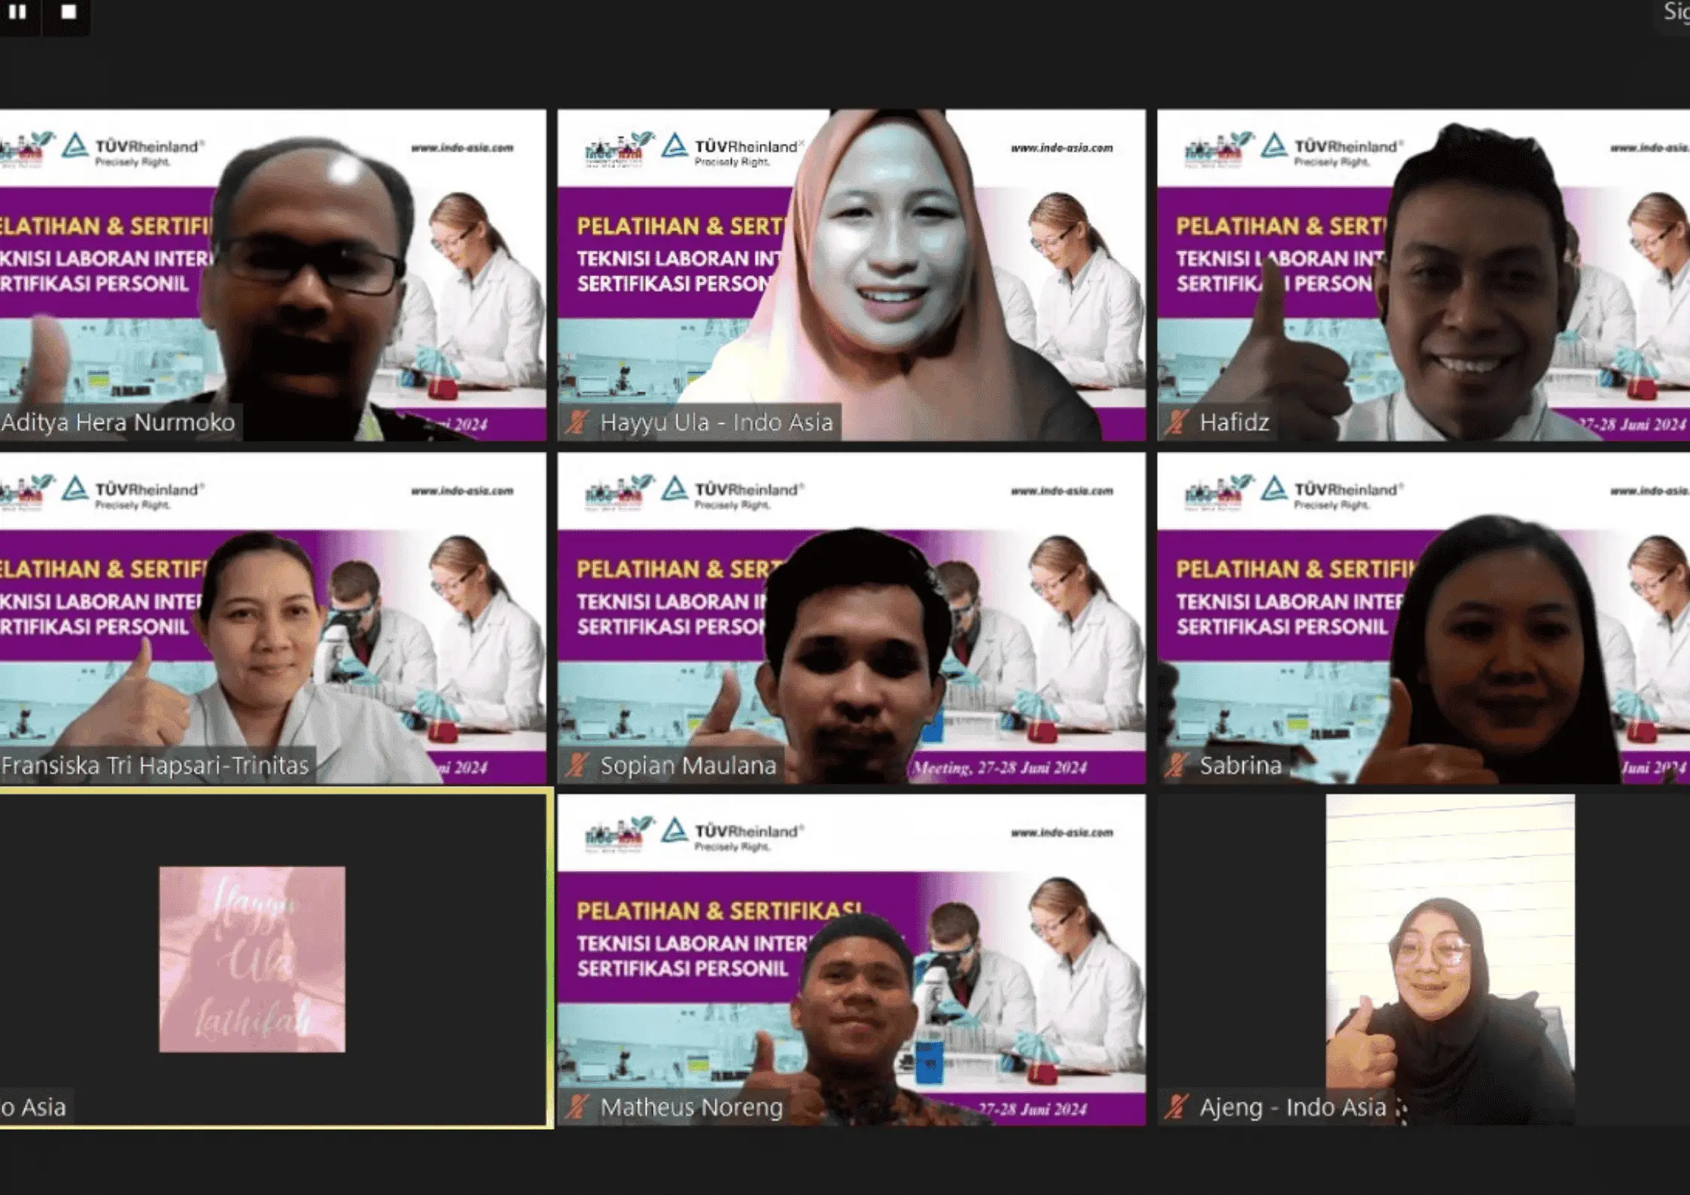Click the 'Fransiska Tri Hapsari-Trinitas' name label

click(x=155, y=766)
